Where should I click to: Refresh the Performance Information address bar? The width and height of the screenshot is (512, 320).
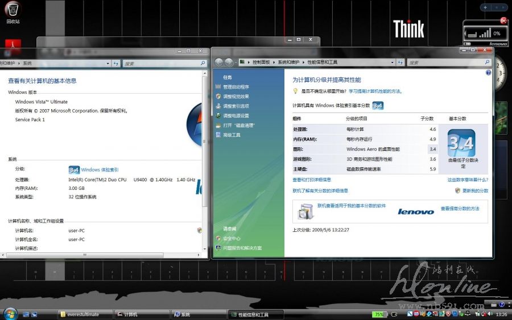click(400, 63)
